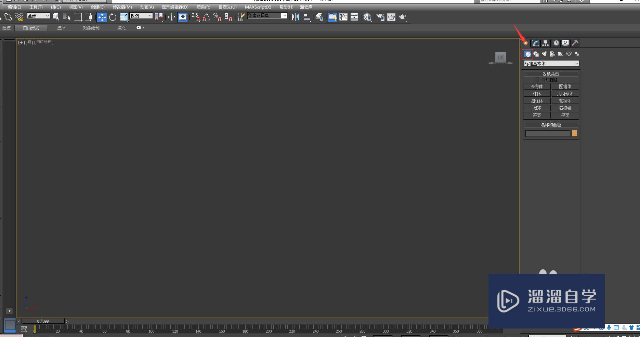Toggle the 2.5D Snaps button
This screenshot has height=337, width=640.
click(x=196, y=17)
